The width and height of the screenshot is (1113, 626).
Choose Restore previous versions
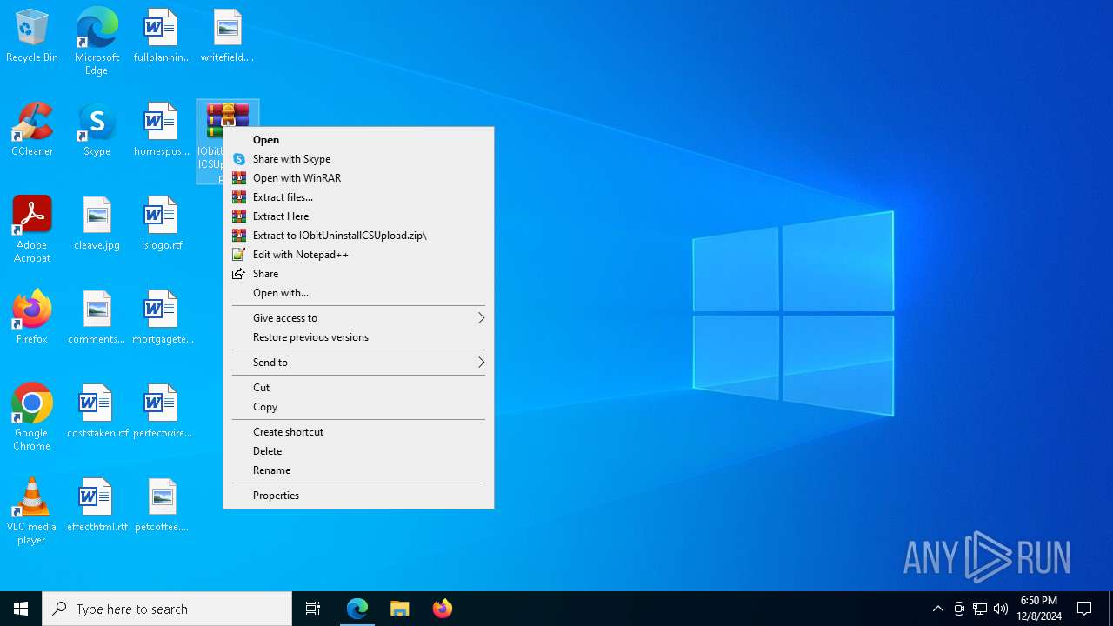coord(358,337)
